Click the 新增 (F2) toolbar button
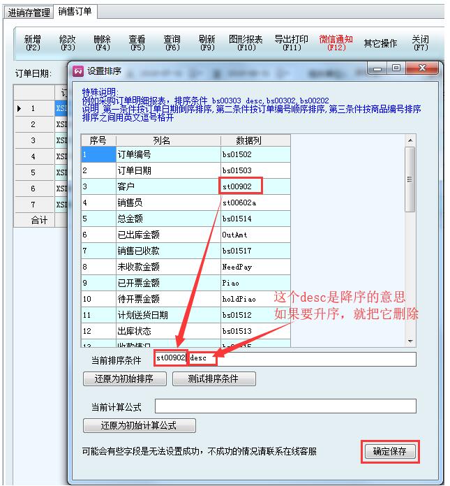Viewport: 450px width, 486px height. 33,43
